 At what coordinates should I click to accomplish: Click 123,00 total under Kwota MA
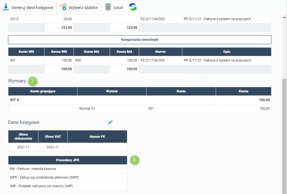125,27
